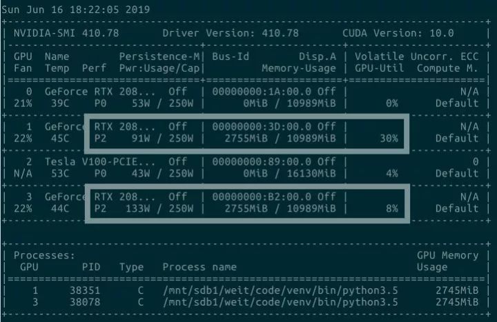Select the CUDA Version 10.0 text

[398, 33]
